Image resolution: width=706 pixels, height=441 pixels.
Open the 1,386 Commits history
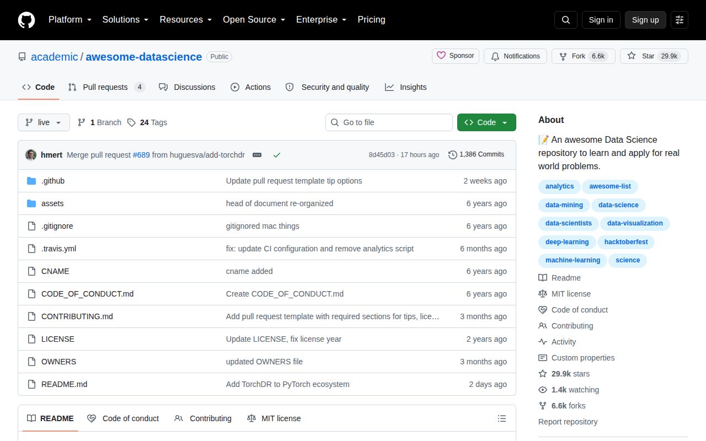[x=477, y=154]
